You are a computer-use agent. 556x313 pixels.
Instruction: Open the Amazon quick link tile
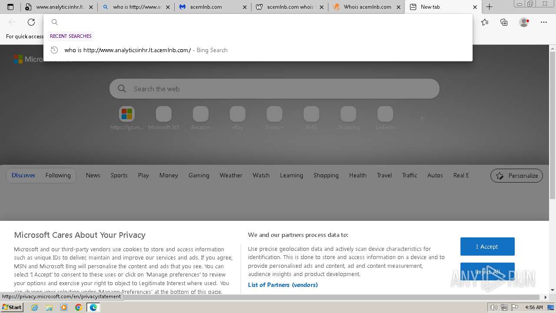pyautogui.click(x=201, y=118)
